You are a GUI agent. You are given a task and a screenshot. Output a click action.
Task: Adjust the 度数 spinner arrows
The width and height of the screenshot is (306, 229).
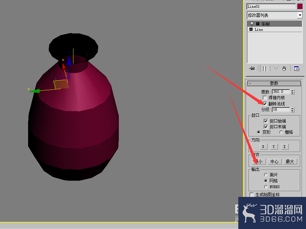292,92
